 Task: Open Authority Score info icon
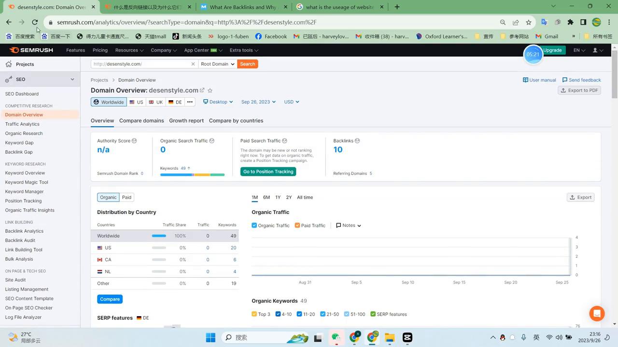coord(134,141)
